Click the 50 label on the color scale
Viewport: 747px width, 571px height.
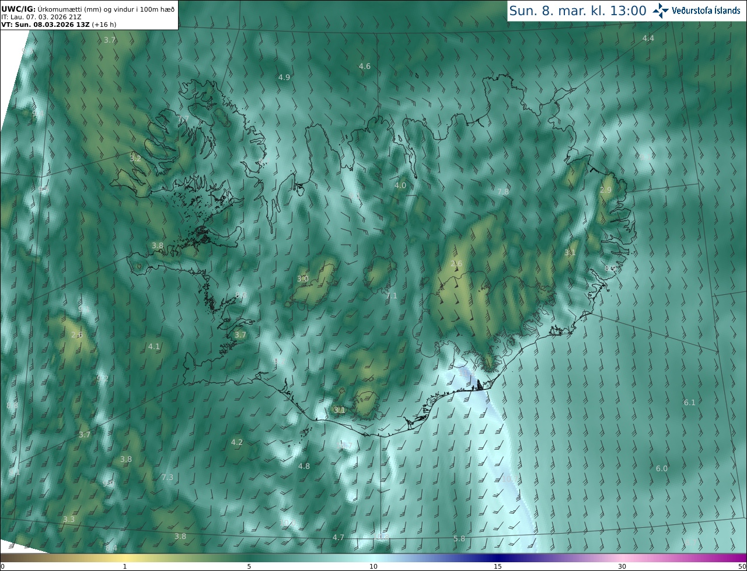[742, 566]
